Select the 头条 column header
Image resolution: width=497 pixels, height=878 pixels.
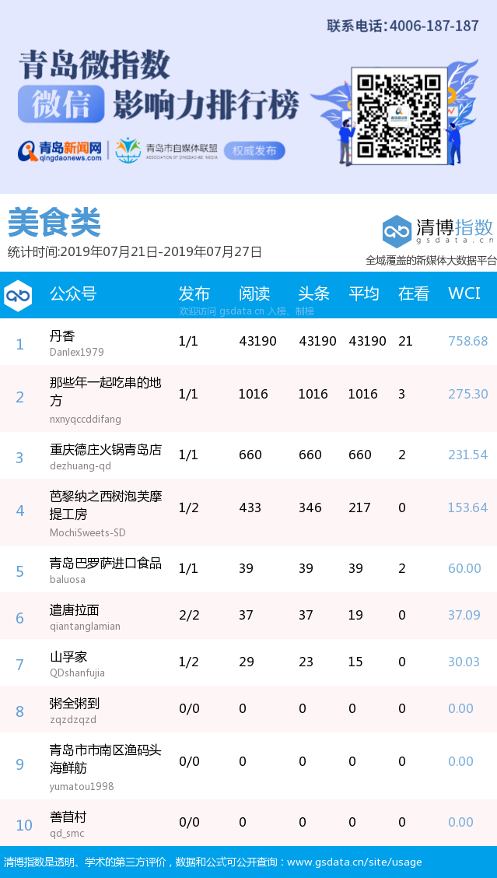point(313,293)
